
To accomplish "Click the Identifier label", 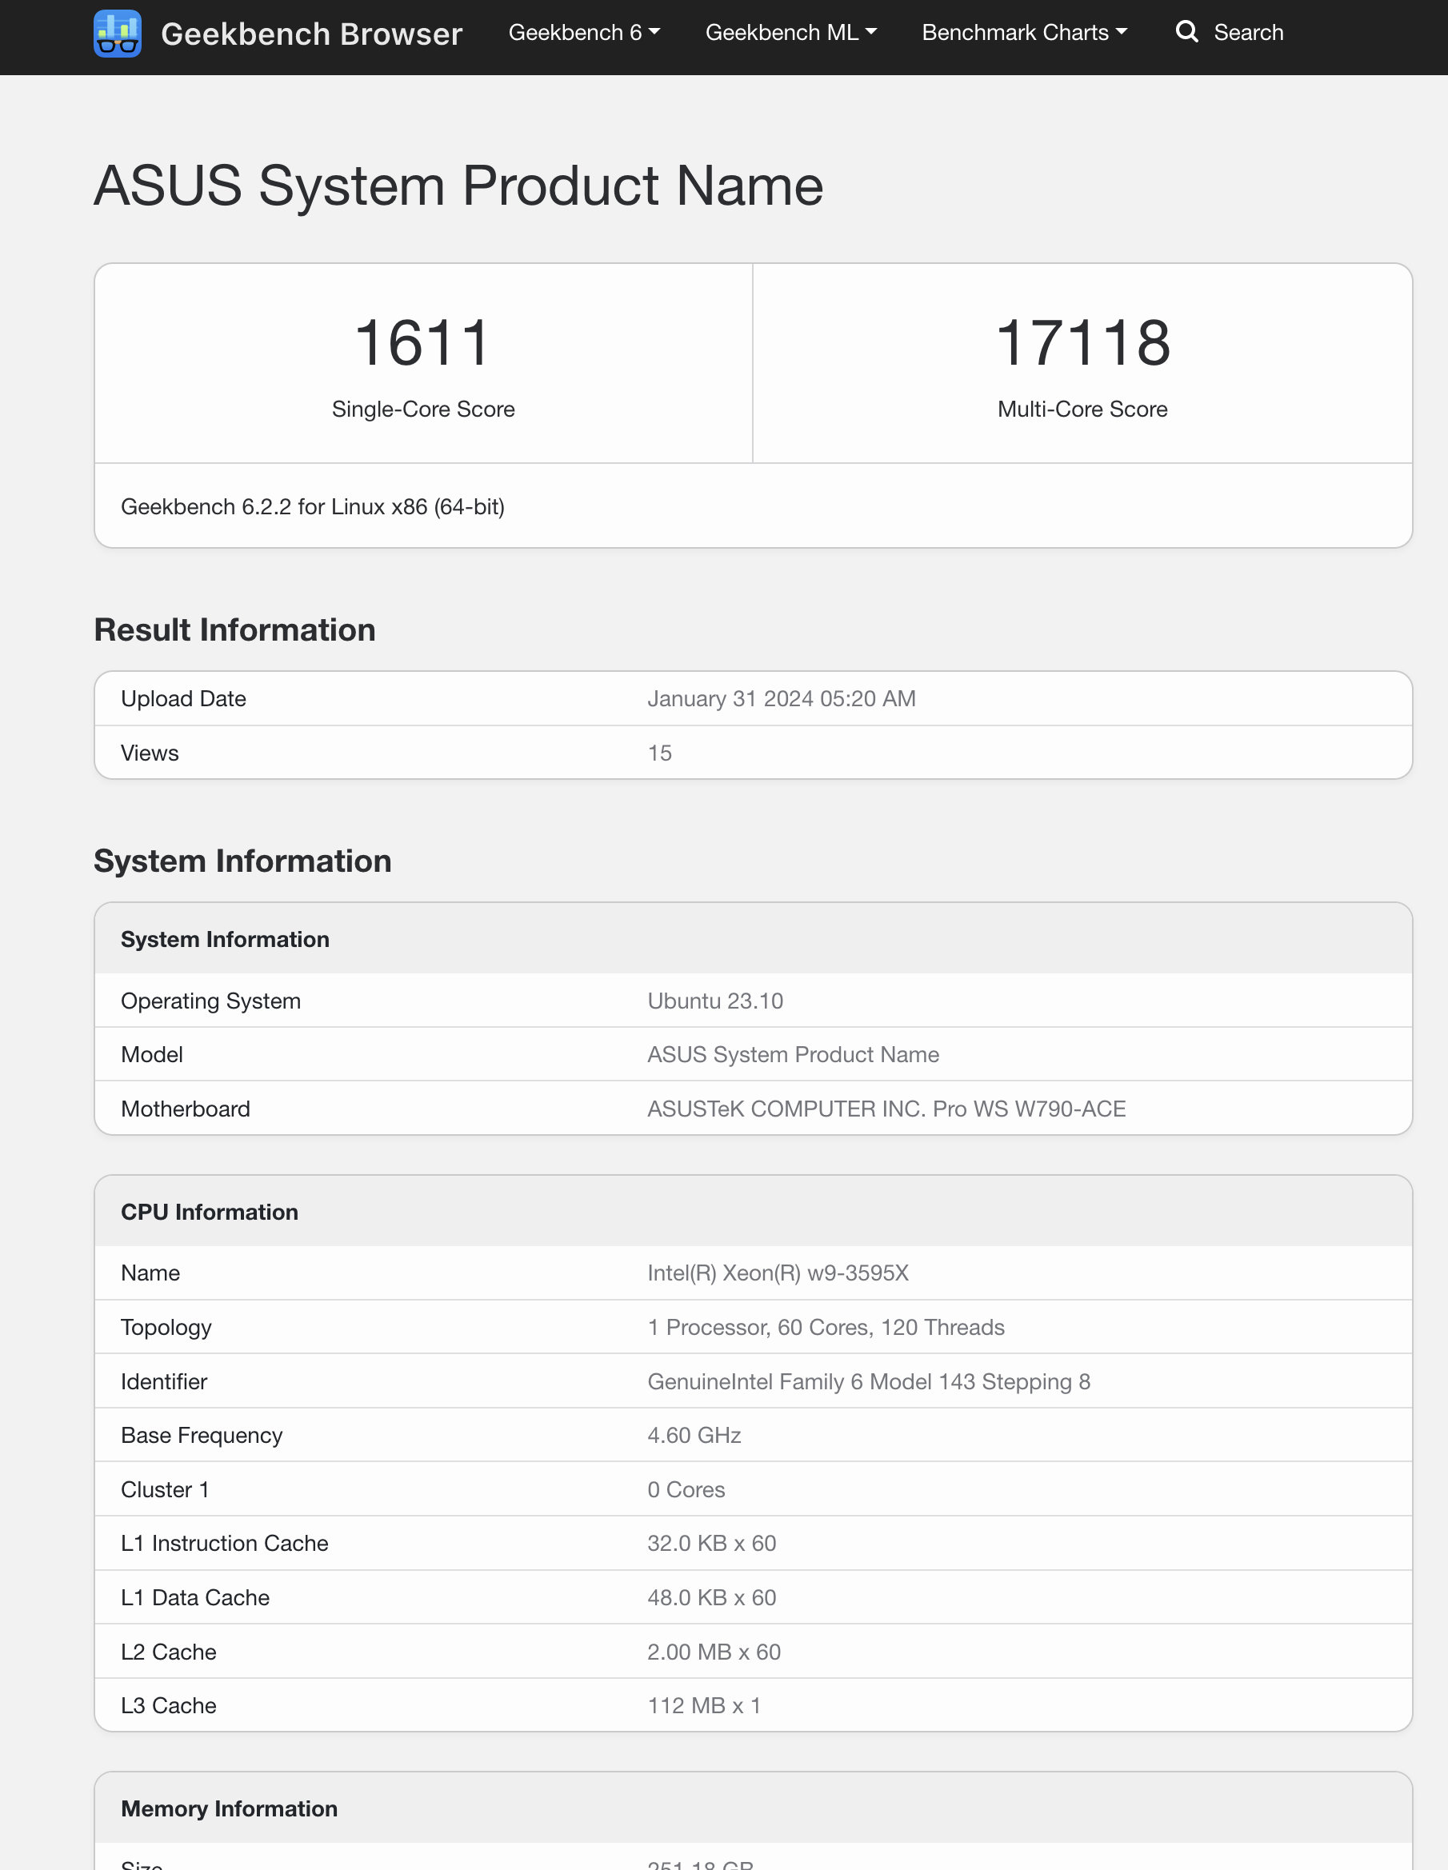I will 163,1382.
